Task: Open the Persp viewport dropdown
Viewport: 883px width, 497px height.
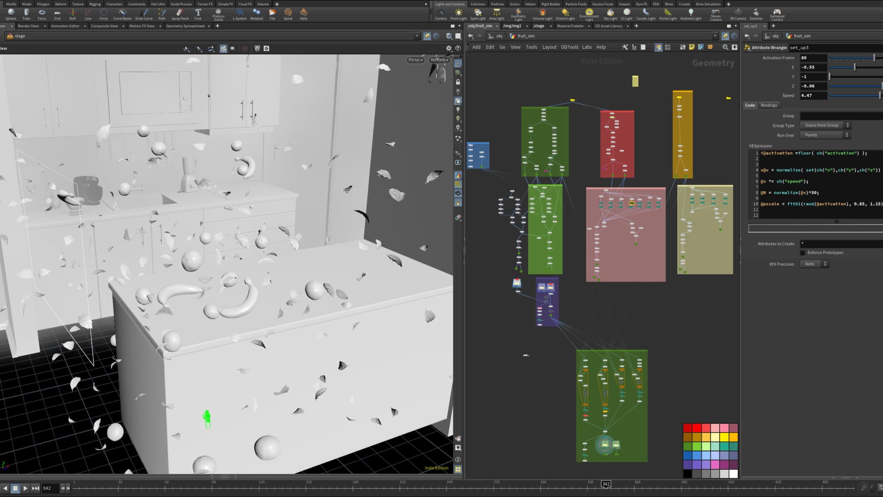Action: pyautogui.click(x=415, y=60)
